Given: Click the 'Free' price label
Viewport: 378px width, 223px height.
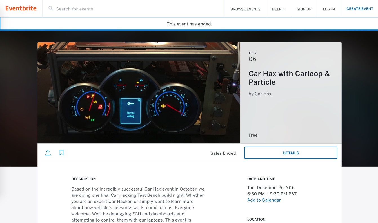Looking at the screenshot, I should pyautogui.click(x=253, y=135).
